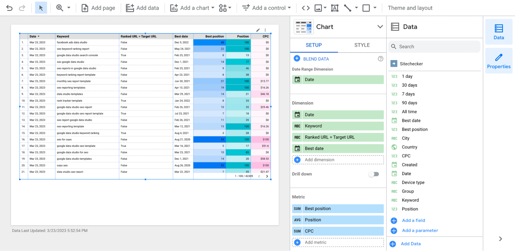Expand the Chart type chevron
Screen dimensions: 515x251
point(380,27)
